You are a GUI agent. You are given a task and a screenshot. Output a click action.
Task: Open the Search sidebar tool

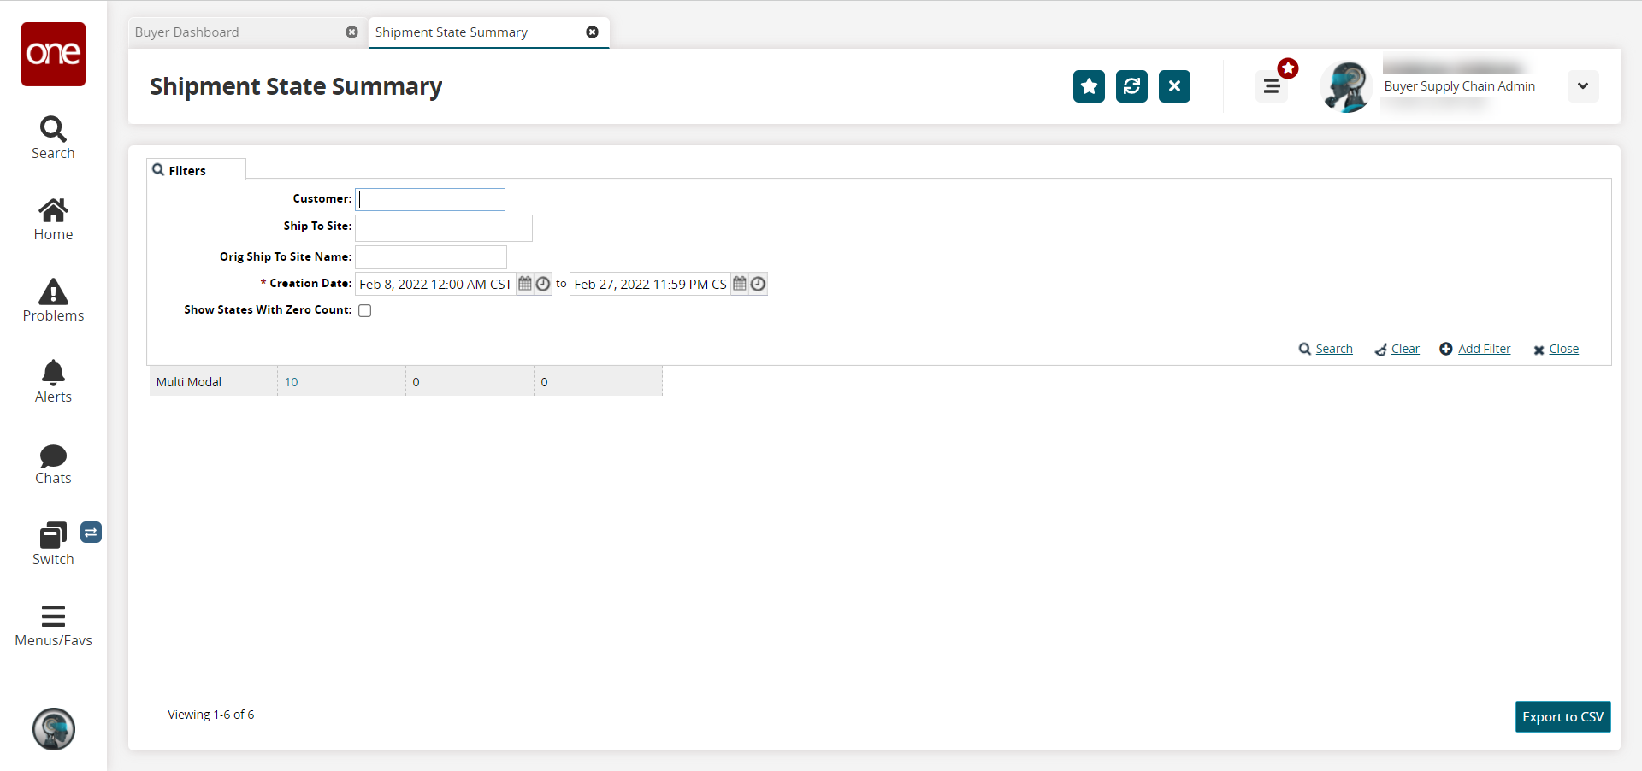pos(53,138)
